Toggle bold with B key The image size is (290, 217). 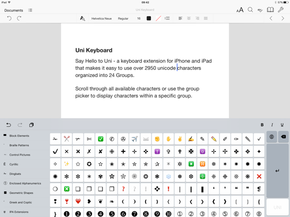click(x=262, y=125)
